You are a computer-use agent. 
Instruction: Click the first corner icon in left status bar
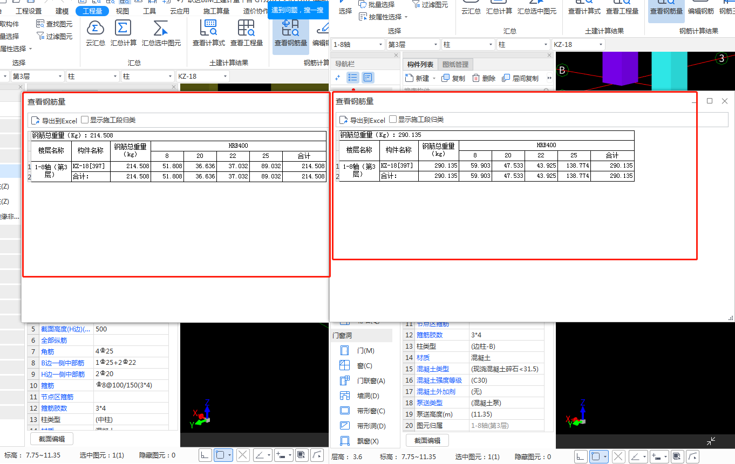[205, 455]
